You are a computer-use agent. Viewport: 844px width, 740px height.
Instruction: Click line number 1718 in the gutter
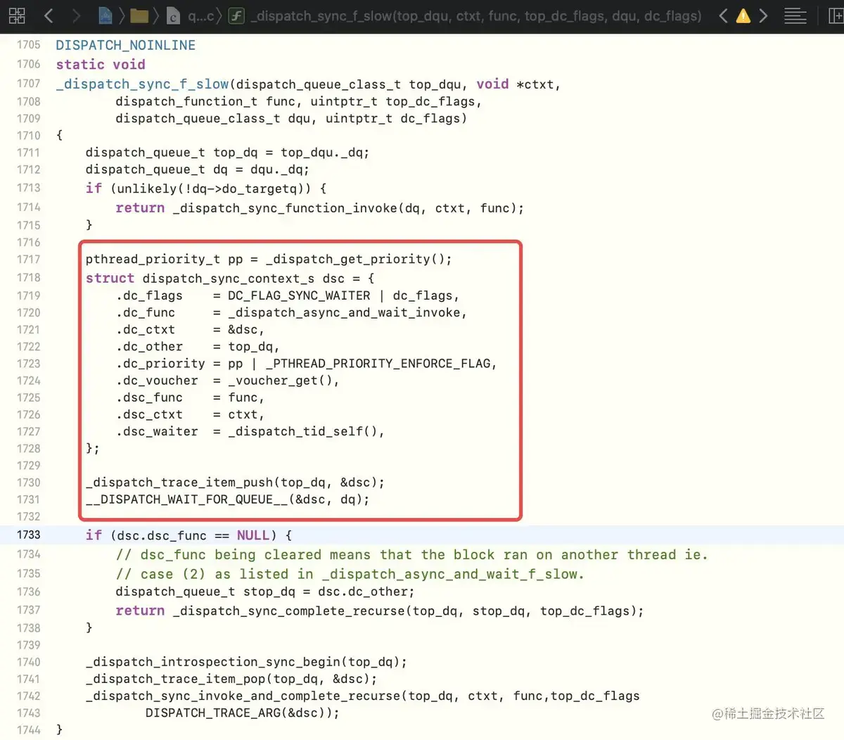pyautogui.click(x=29, y=278)
